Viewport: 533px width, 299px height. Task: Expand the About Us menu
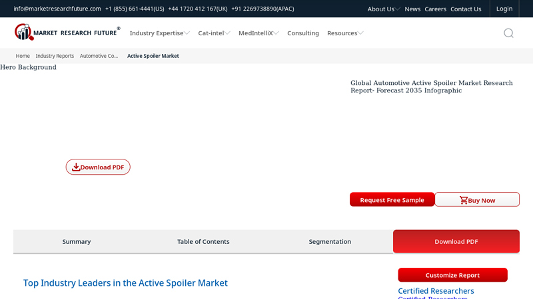click(x=384, y=9)
